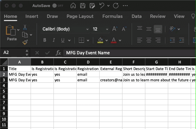The width and height of the screenshot is (196, 129).
Task: Select row 3 header
Action: 4,80
